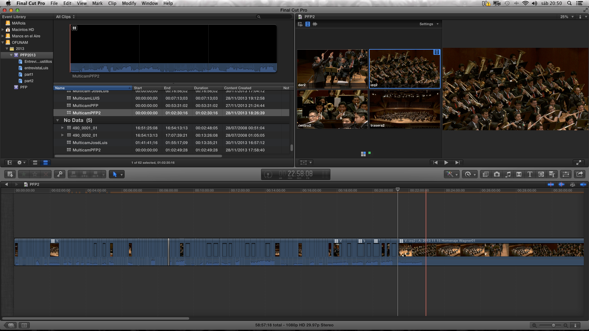Click the Unrate (outlined star) button
This screenshot has height=331, width=589.
tap(35, 174)
